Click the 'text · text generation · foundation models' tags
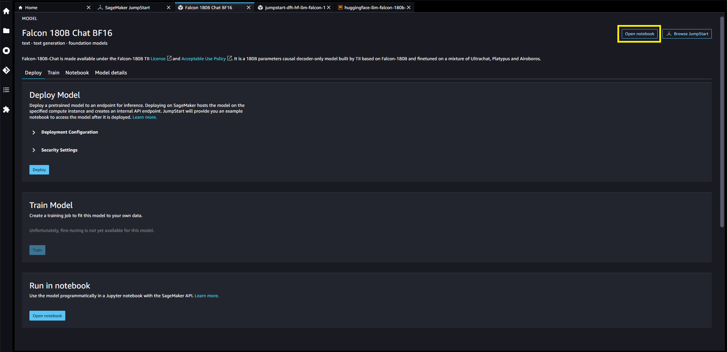This screenshot has width=727, height=352. [x=65, y=43]
